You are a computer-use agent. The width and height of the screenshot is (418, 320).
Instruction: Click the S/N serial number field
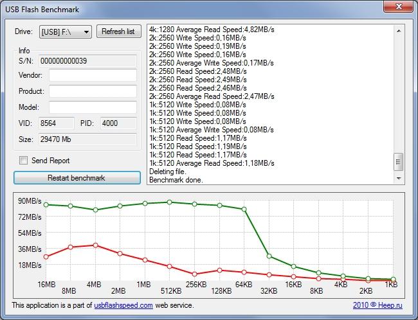pyautogui.click(x=87, y=60)
